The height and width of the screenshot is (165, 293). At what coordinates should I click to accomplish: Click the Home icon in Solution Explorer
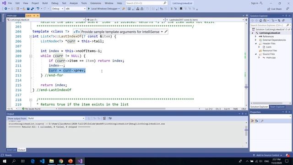pyautogui.click(x=260, y=20)
